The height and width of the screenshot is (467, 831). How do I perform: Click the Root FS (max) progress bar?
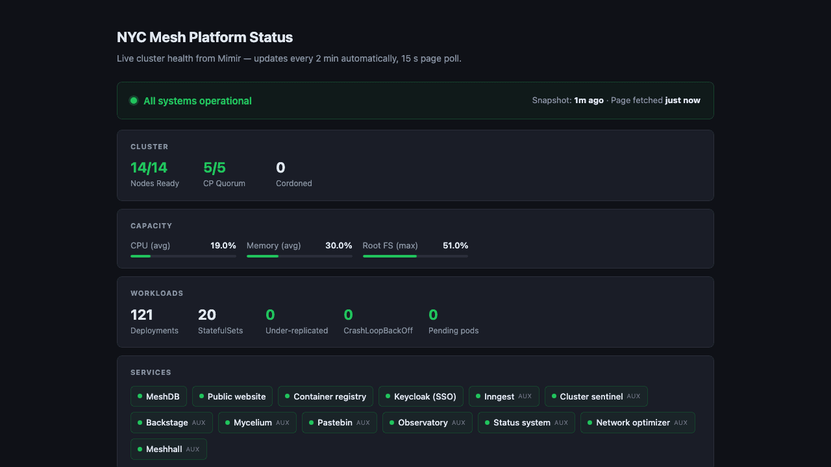point(415,256)
